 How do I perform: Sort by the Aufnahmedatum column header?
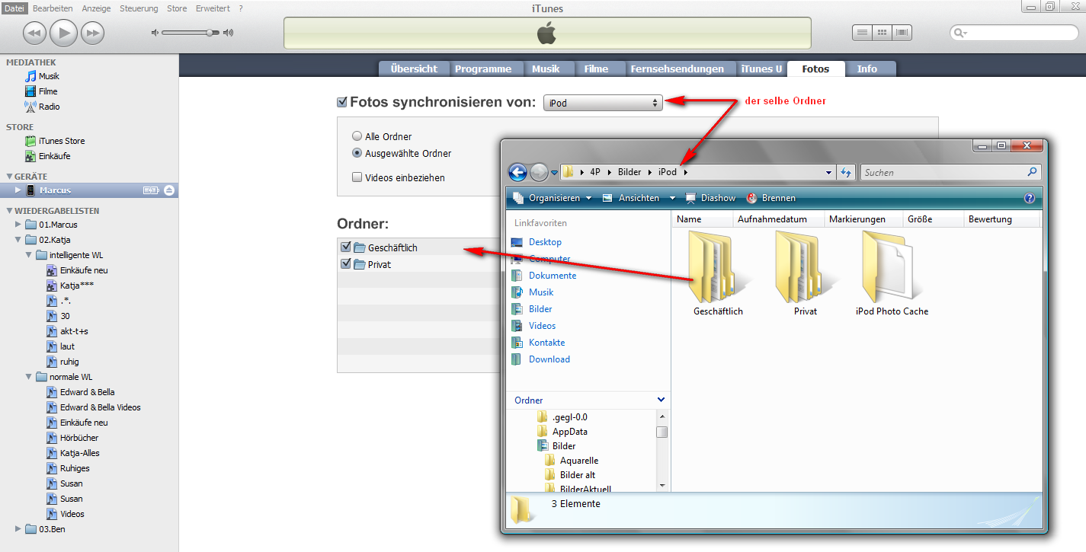coord(780,219)
